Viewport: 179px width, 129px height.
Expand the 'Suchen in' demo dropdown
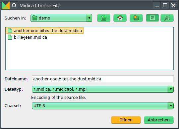point(89,18)
